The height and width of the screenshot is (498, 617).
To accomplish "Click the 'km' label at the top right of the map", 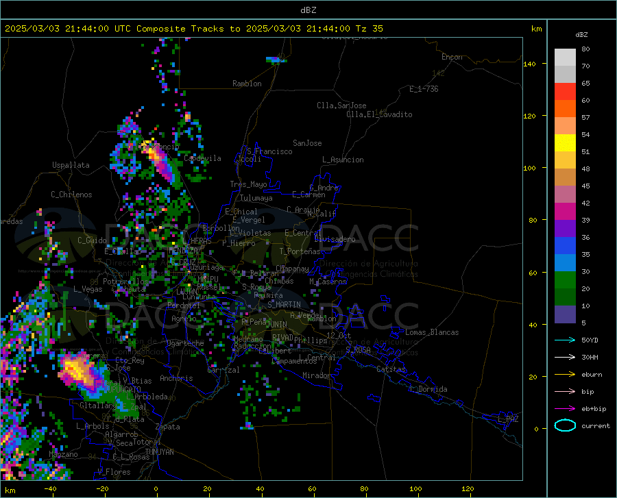I will 536,29.
